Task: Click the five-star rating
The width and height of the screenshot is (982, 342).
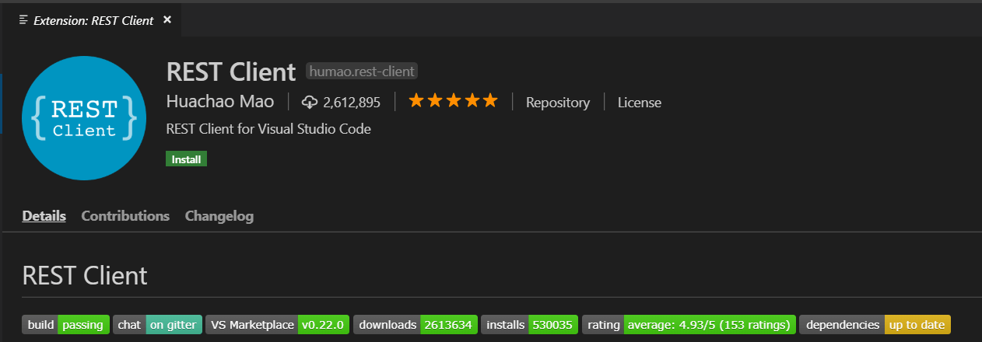Action: [x=453, y=101]
